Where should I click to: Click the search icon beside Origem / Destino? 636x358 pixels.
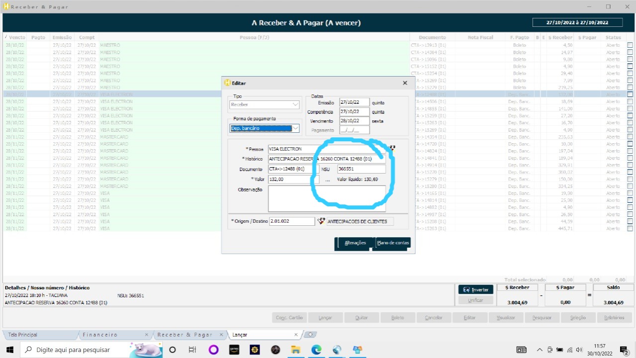[321, 221]
